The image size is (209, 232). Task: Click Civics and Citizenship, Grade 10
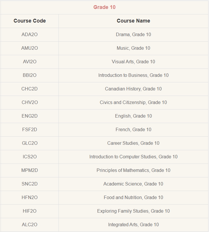click(x=133, y=102)
